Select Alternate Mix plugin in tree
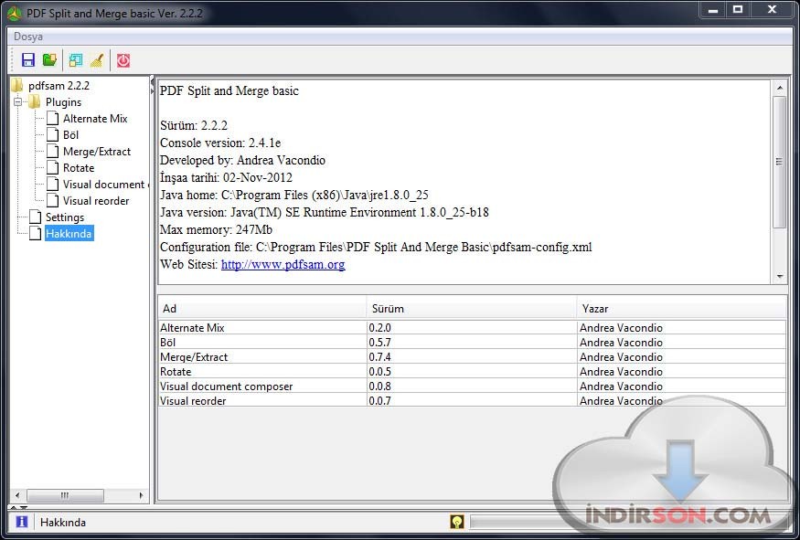 (x=95, y=118)
